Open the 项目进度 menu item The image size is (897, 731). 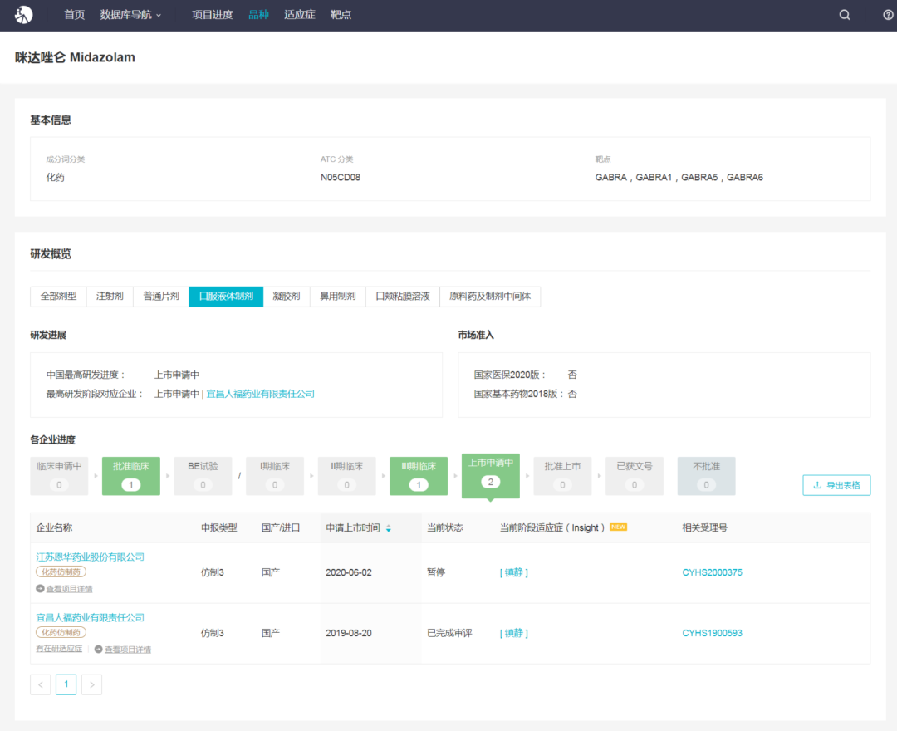(212, 15)
